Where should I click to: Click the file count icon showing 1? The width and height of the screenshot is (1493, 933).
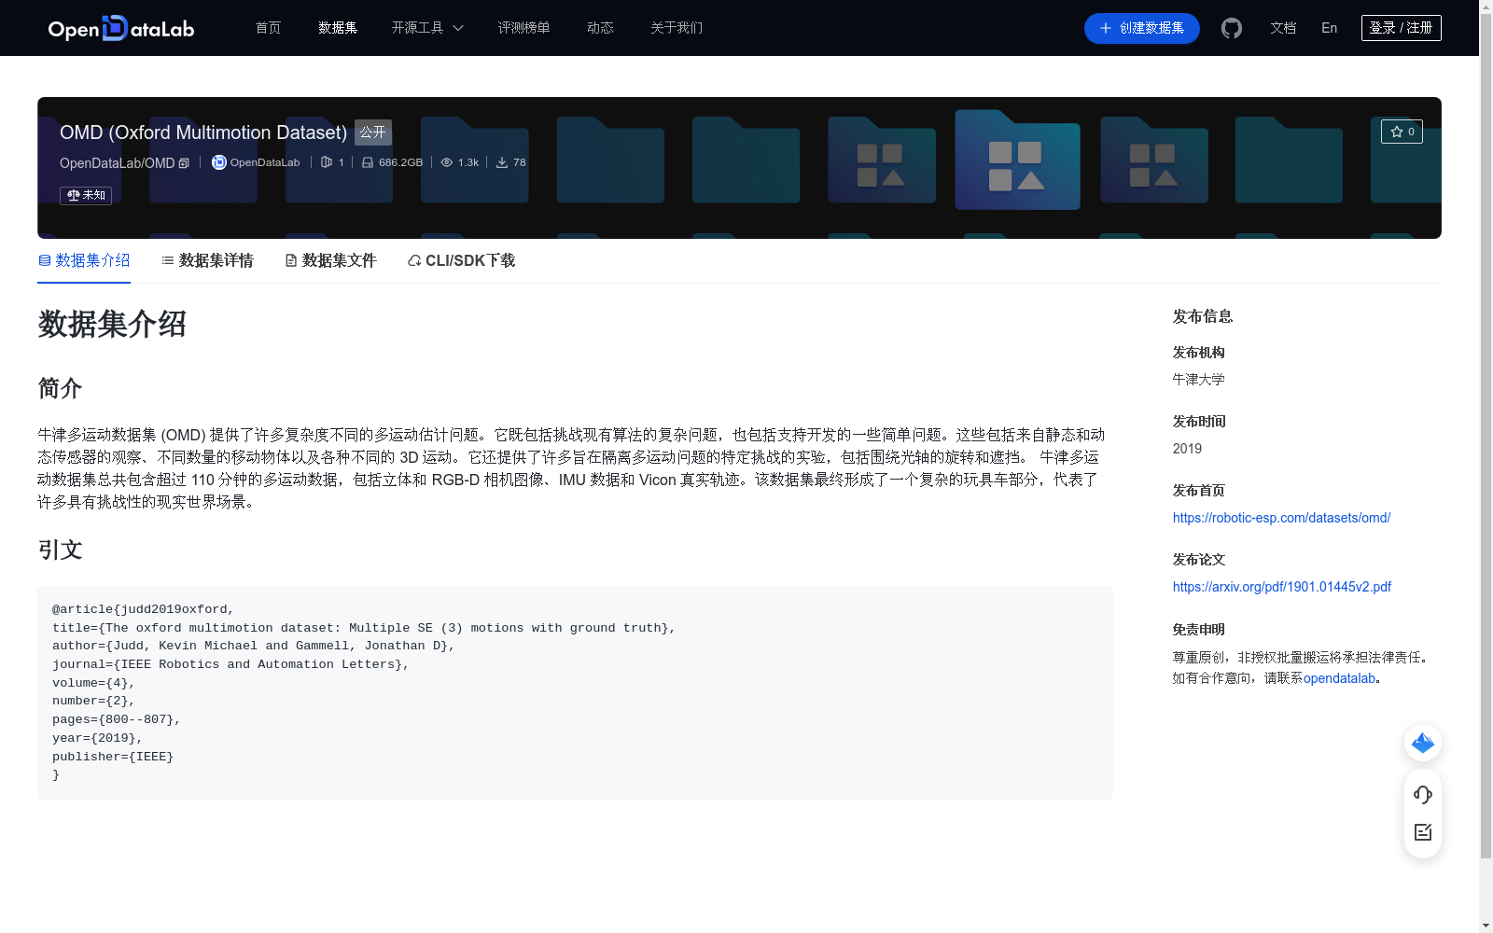coord(327,162)
